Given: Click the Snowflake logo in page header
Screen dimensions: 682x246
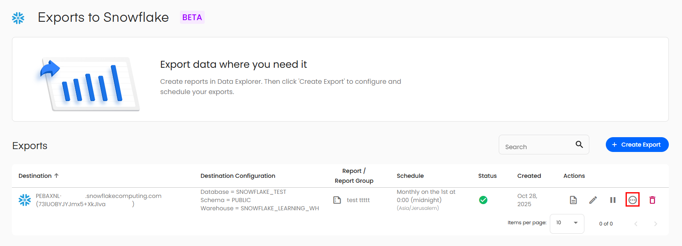Looking at the screenshot, I should (18, 18).
